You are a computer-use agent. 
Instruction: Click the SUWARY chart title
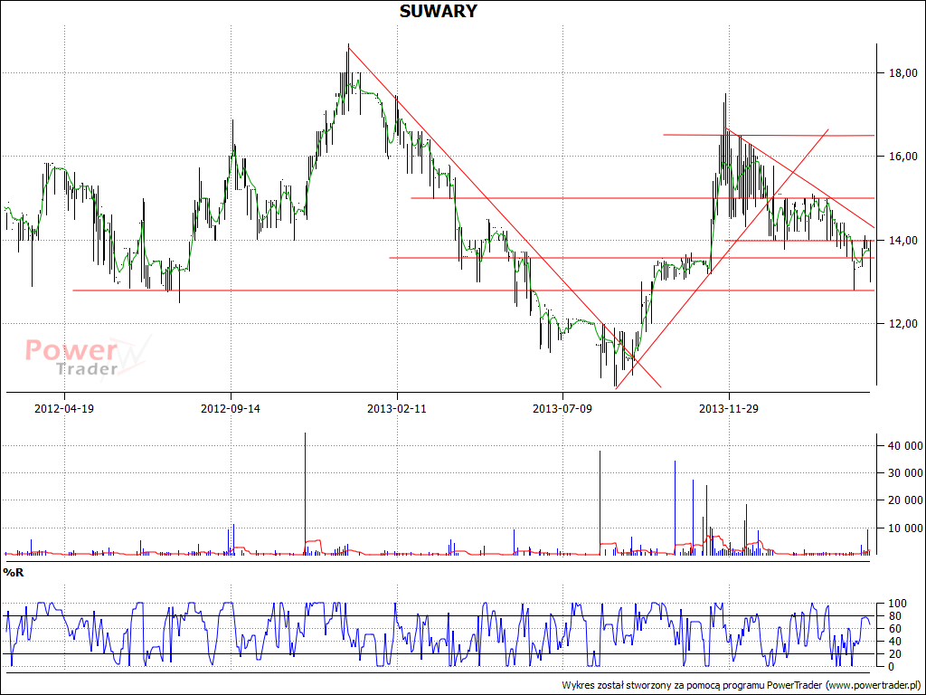click(x=439, y=11)
